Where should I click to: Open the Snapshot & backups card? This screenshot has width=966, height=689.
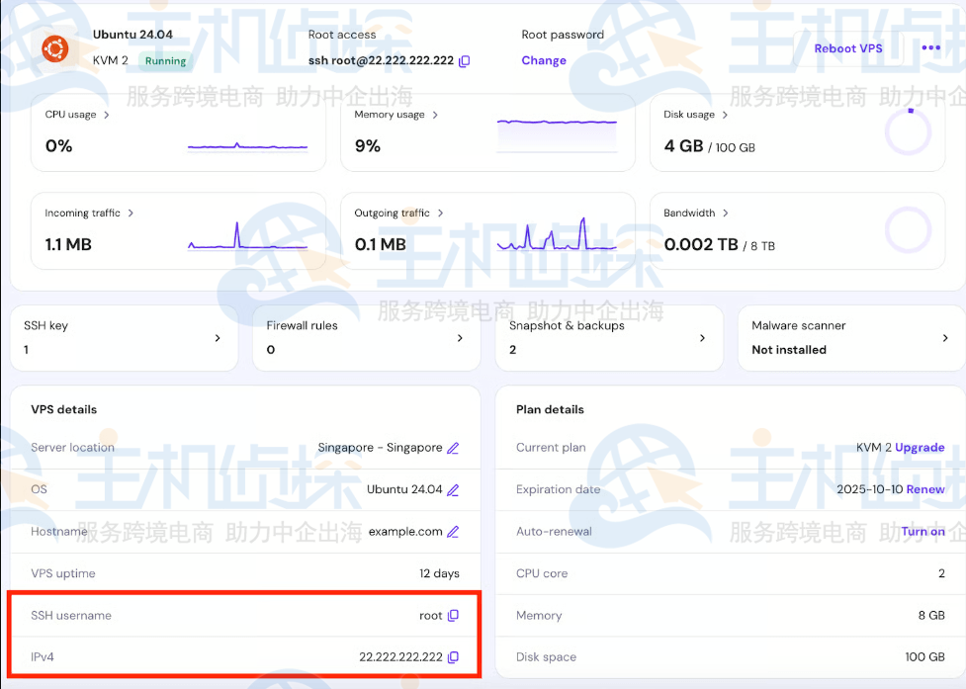point(609,337)
